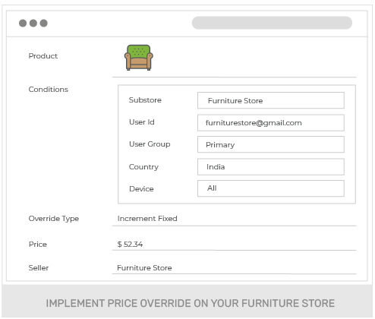Click the Price label
The height and width of the screenshot is (319, 375).
pyautogui.click(x=38, y=245)
